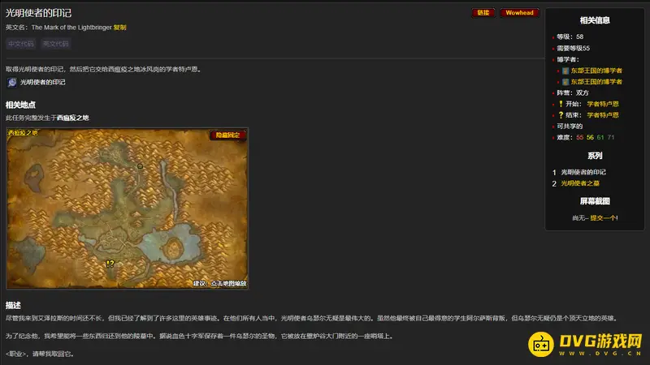Click the 光明使者的印记 item icon

(x=12, y=83)
